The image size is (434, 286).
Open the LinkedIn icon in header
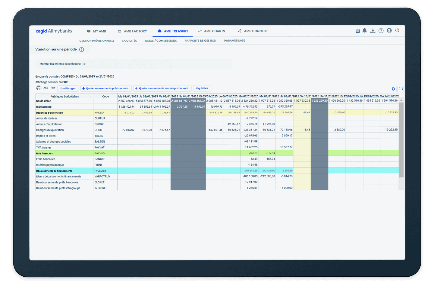pos(358,31)
